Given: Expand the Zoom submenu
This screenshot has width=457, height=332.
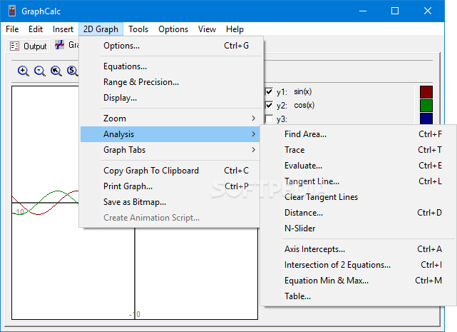Looking at the screenshot, I should [x=170, y=119].
